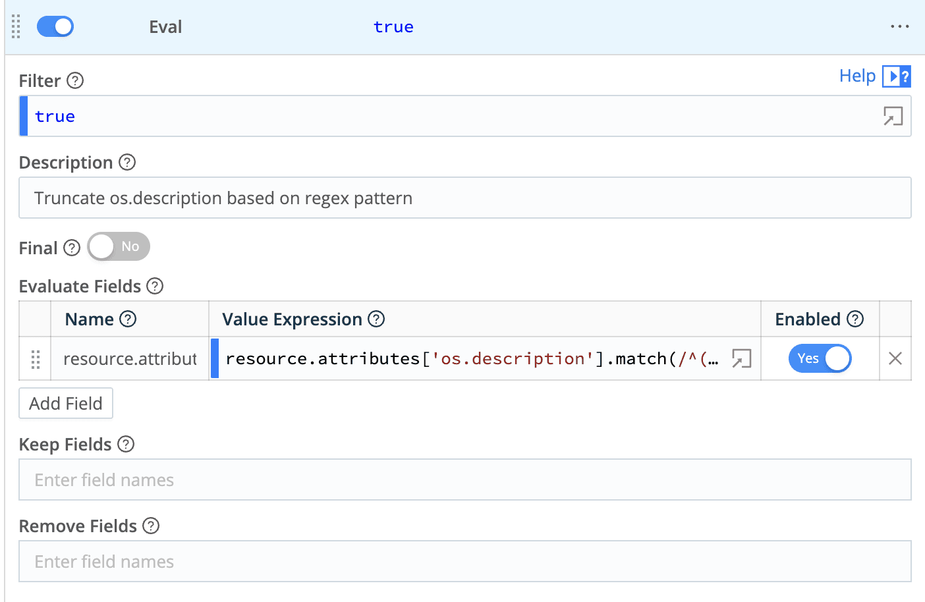
Task: Show the Evaluate Fields help tooltip
Action: pyautogui.click(x=155, y=286)
